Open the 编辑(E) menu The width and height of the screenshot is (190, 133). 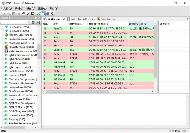click(19, 9)
